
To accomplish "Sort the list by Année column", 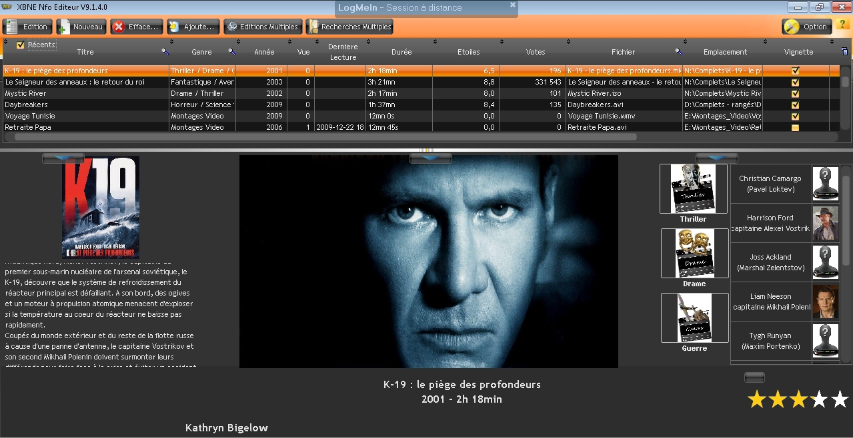I will 264,52.
